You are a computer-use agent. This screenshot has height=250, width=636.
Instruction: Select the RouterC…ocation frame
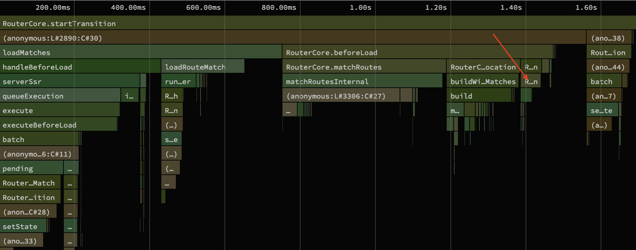[x=484, y=67]
